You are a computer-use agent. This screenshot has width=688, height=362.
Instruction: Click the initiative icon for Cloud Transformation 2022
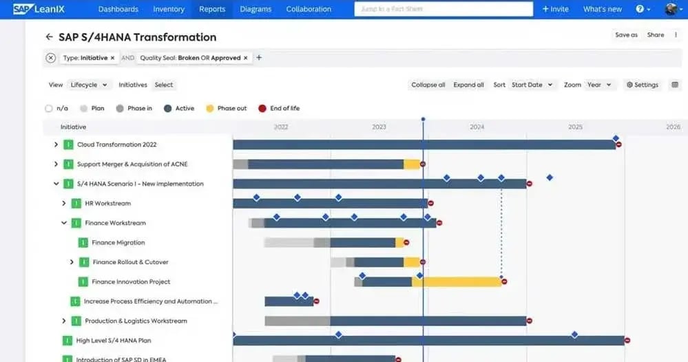pyautogui.click(x=68, y=145)
